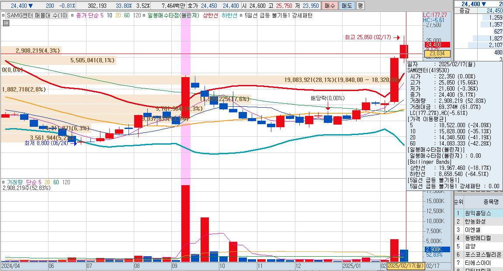Viewport: 503px width, 271px height.
Task: Click the tall September red volume bar
Action: point(185,224)
